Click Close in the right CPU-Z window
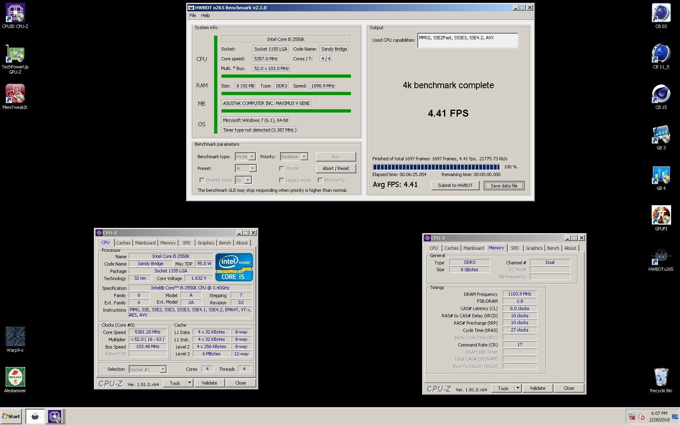This screenshot has height=425, width=680. coord(569,388)
